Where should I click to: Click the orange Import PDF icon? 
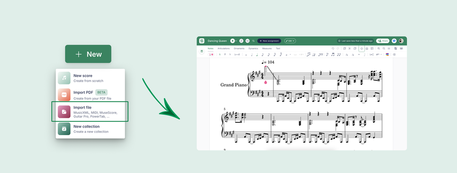coord(64,94)
